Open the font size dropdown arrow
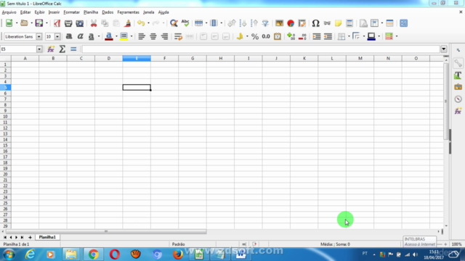This screenshot has height=261, width=465. (x=57, y=36)
